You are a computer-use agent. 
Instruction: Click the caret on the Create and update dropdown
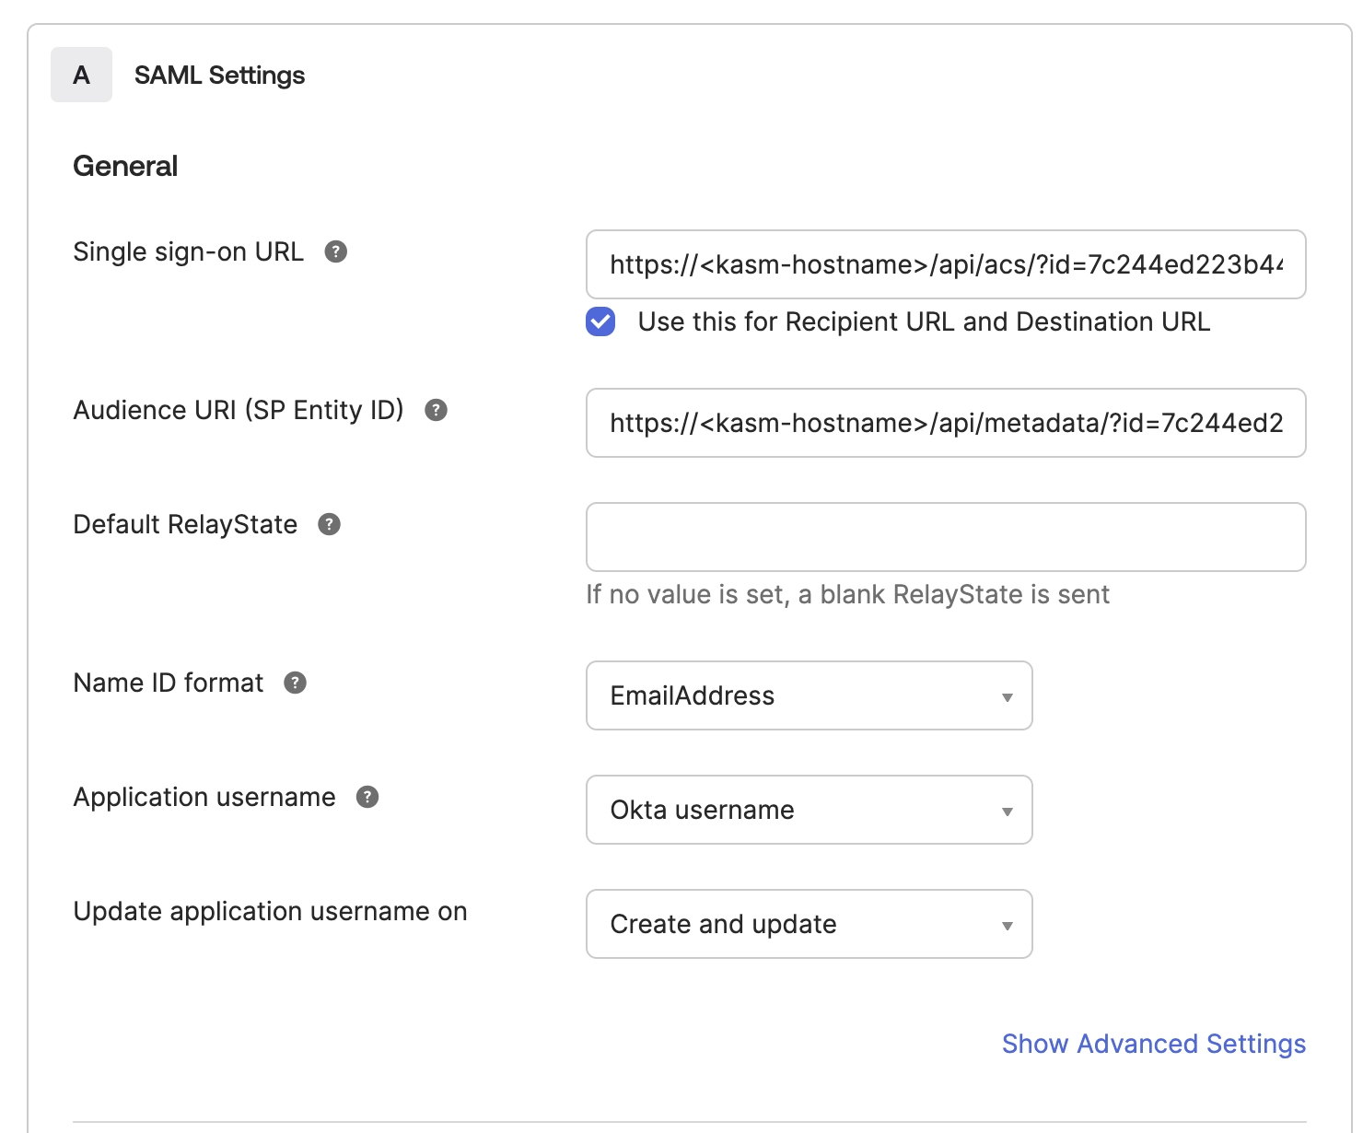pos(1007,926)
